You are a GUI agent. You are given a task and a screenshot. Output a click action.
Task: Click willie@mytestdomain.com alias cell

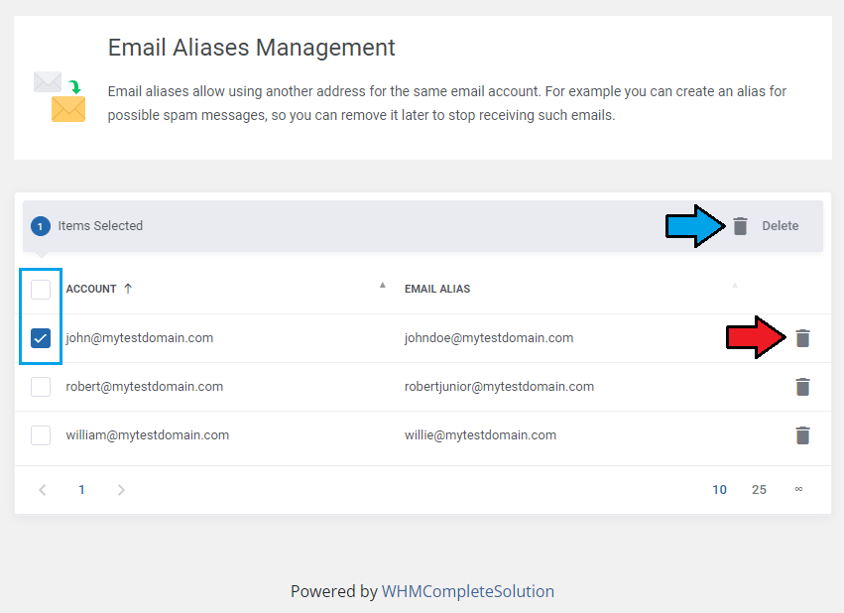(480, 434)
